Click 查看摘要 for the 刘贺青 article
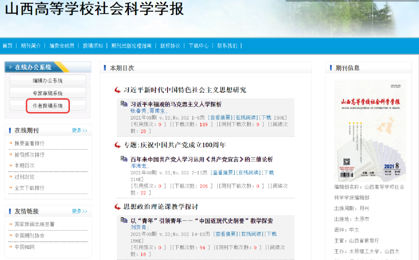Viewport: 419px width, 260px height. coord(226,234)
